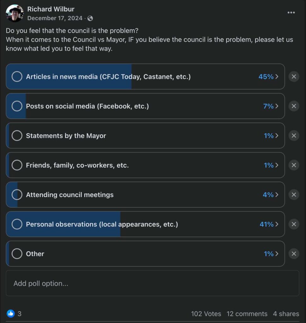Viewport: 306px width, 323px height.
Task: Click the 'Add poll option...' input field
Action: pyautogui.click(x=152, y=283)
